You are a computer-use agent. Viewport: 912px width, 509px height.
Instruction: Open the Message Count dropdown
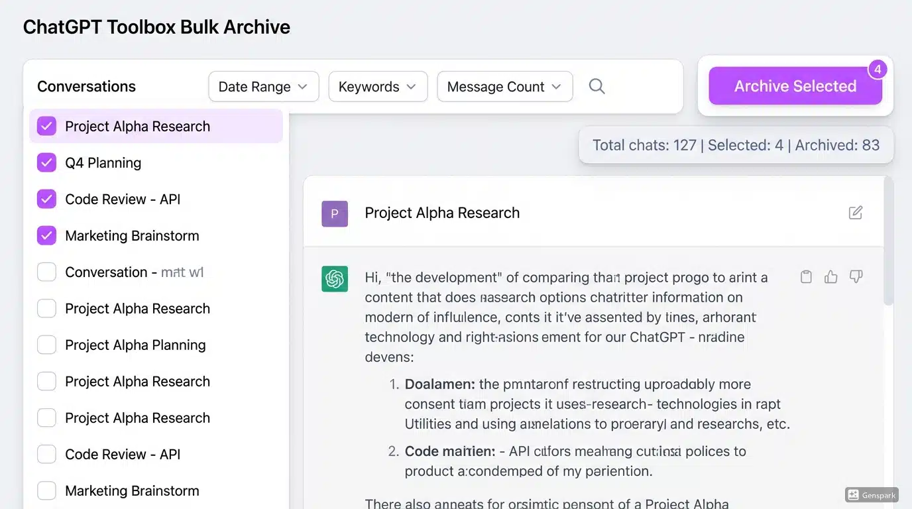pyautogui.click(x=504, y=86)
